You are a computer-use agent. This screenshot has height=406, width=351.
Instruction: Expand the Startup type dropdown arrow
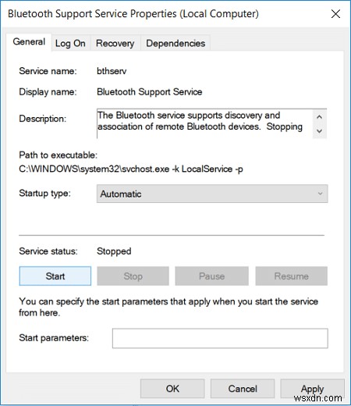click(x=320, y=194)
